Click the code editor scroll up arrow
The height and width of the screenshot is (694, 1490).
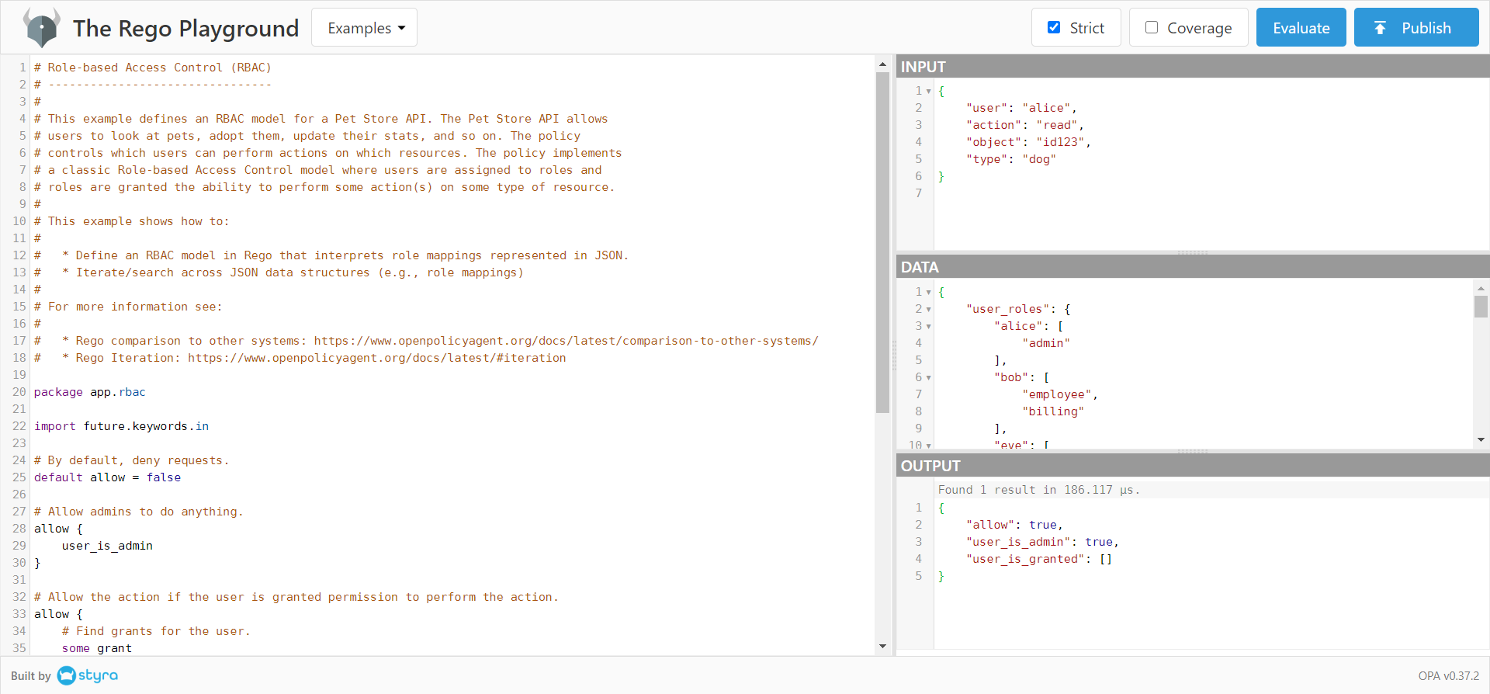(x=882, y=64)
